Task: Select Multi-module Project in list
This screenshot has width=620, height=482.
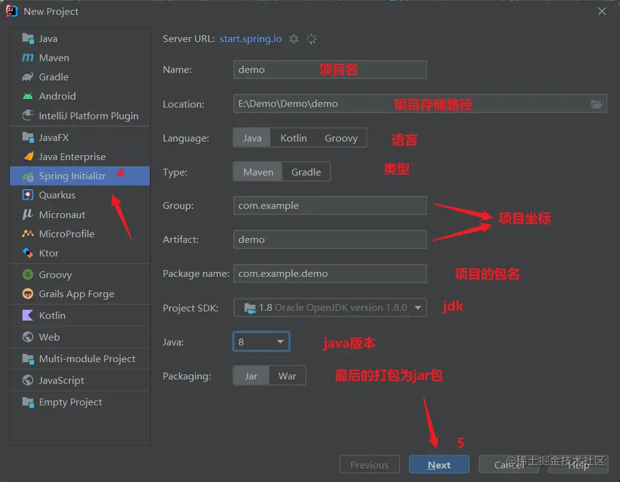Action: pos(80,358)
